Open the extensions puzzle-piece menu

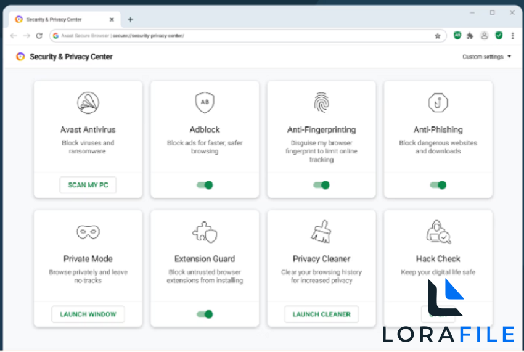point(470,35)
